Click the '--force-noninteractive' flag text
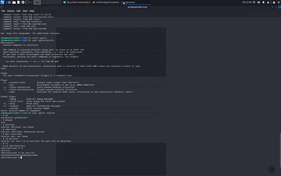This screenshot has width=281, height=176. pyautogui.click(x=20, y=90)
